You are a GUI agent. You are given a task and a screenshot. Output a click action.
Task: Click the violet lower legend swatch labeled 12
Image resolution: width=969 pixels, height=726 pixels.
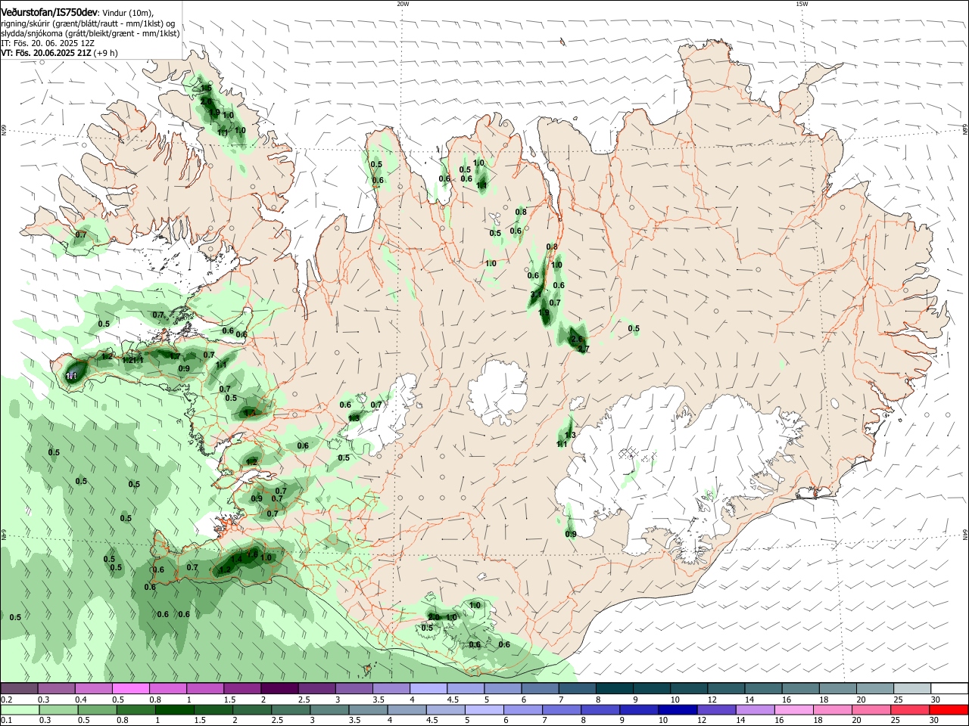coord(716,709)
